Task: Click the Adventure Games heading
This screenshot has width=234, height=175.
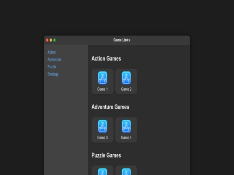Action: tap(110, 107)
